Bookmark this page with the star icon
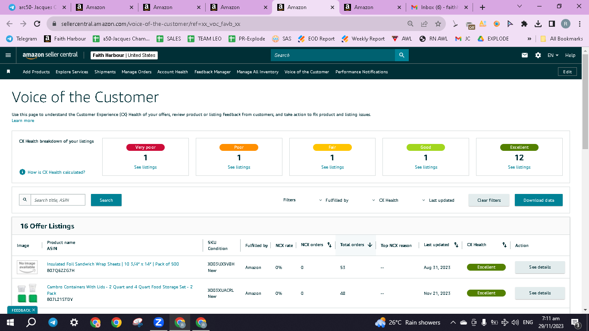 coord(438,24)
